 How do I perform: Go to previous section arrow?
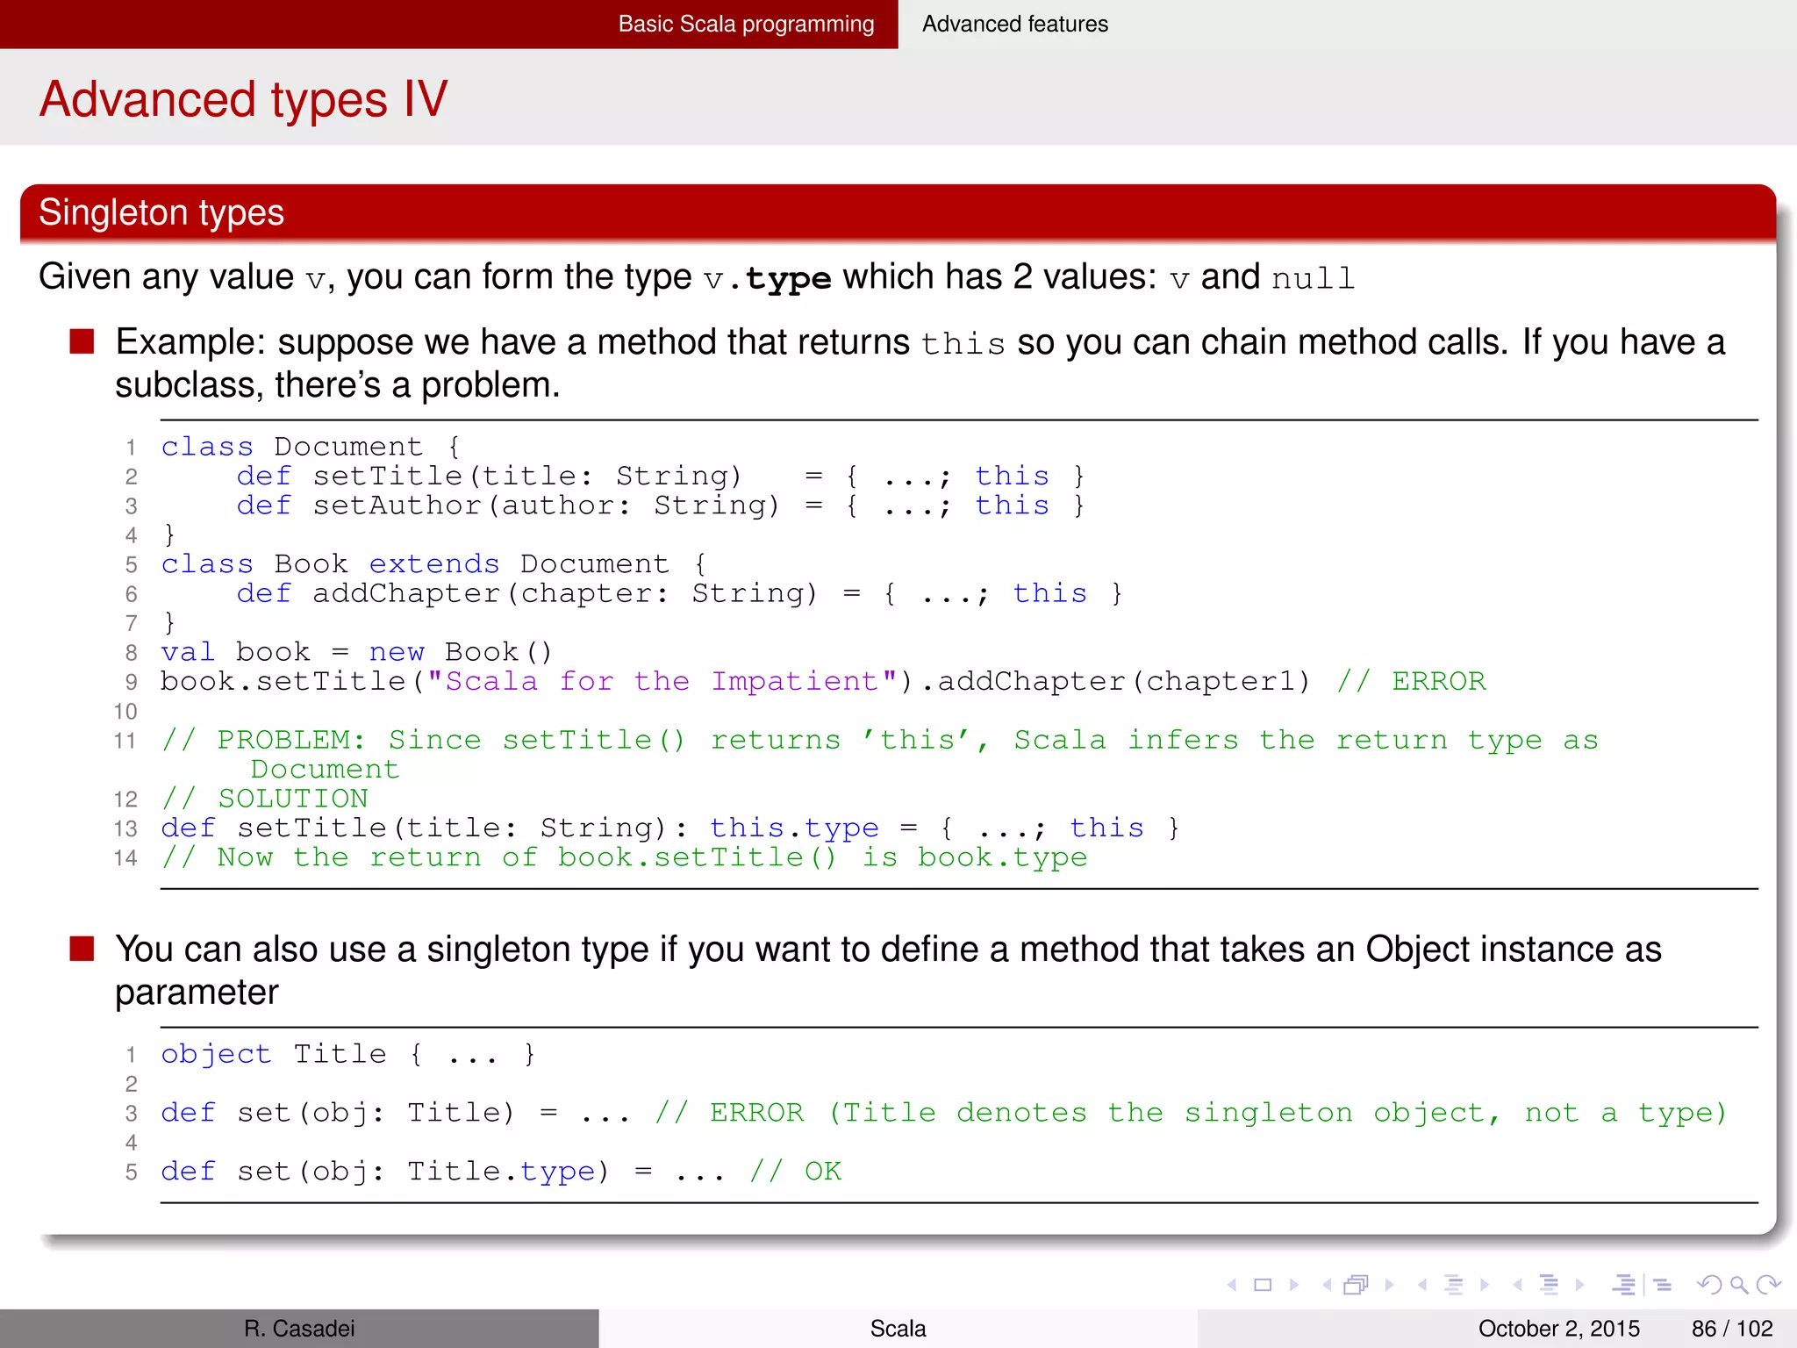click(1517, 1285)
